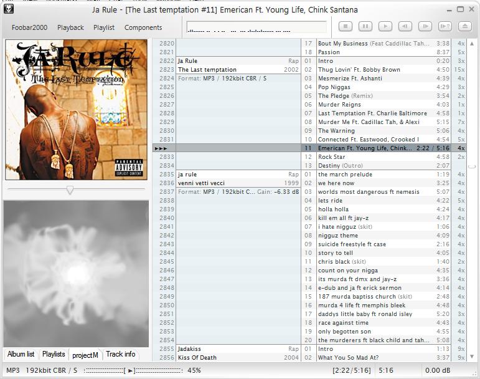The width and height of the screenshot is (480, 379).
Task: Switch to the Album list tab
Action: click(21, 354)
